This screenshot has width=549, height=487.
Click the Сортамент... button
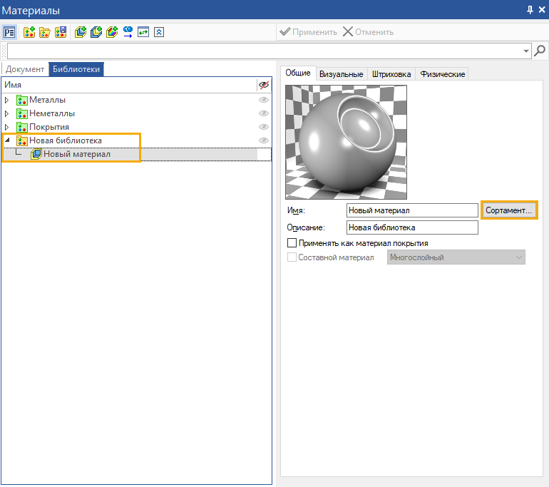click(x=508, y=210)
